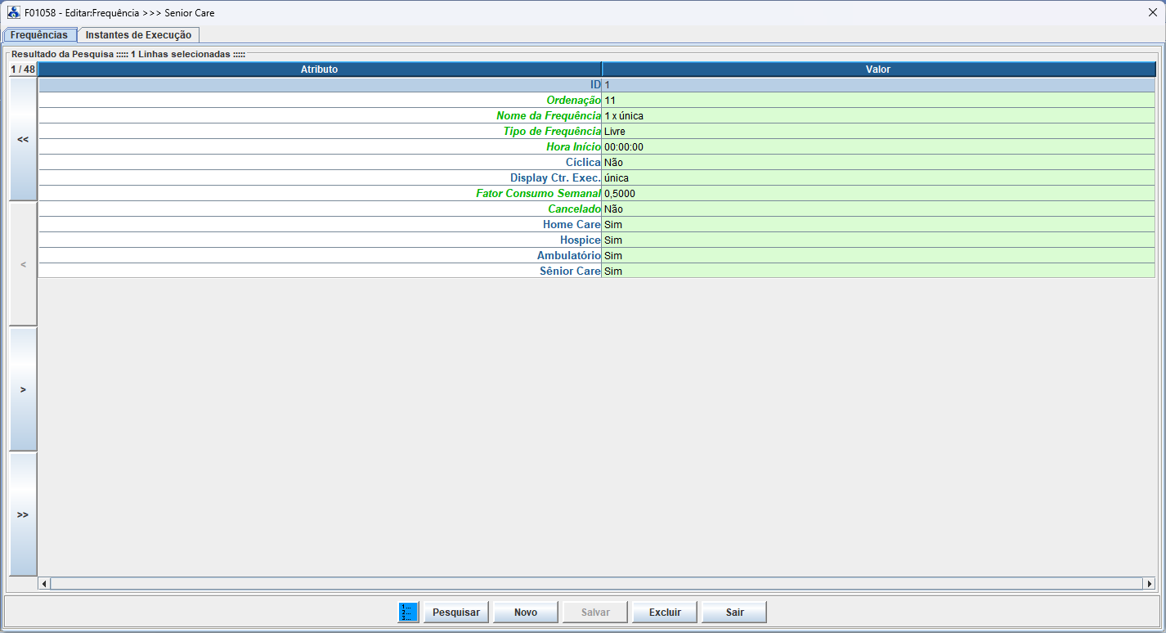
Task: Create a new record with Novo
Action: coord(525,612)
